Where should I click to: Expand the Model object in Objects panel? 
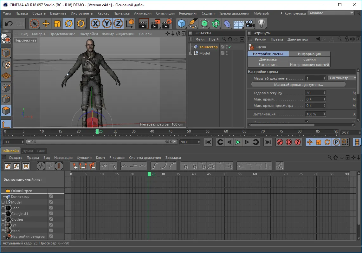point(191,53)
